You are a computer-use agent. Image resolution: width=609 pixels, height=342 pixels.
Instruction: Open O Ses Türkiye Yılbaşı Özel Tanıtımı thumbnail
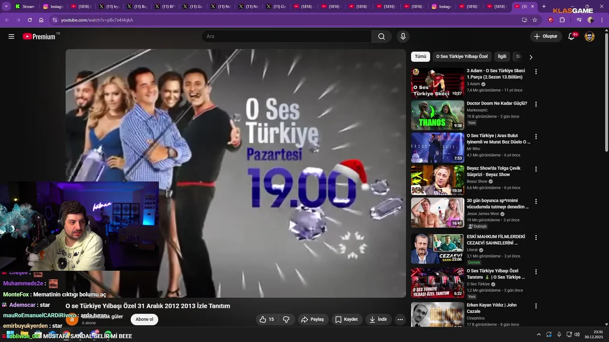(438, 283)
